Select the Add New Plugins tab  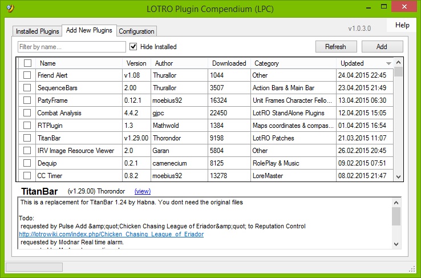pyautogui.click(x=89, y=30)
